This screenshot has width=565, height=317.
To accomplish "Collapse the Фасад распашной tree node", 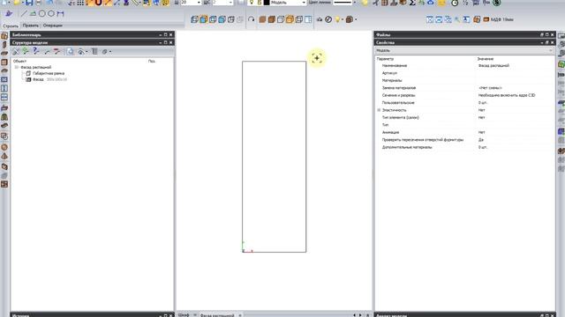I will (16, 67).
